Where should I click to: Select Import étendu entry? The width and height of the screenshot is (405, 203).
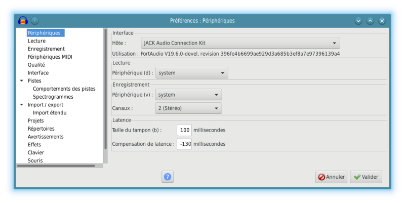pyautogui.click(x=50, y=113)
